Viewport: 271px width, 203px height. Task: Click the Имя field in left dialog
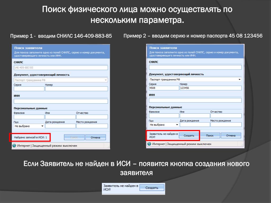(60, 117)
